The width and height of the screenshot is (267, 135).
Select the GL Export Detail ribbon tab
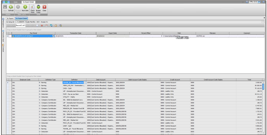(x=28, y=2)
